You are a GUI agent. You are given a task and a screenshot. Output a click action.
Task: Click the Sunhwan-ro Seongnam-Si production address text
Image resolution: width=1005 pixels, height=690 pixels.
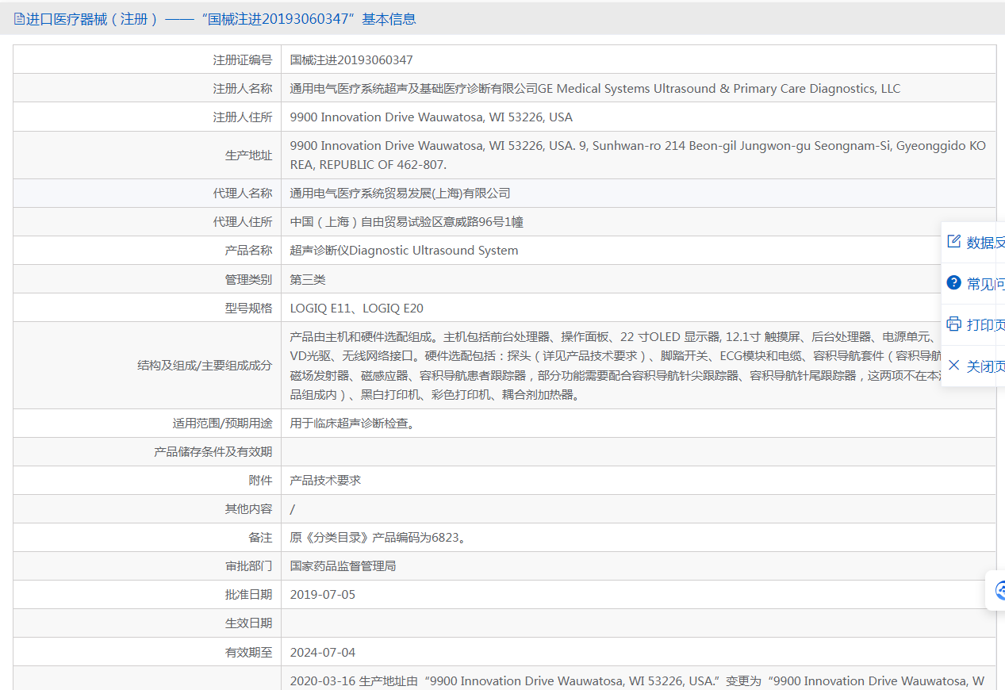(x=639, y=155)
